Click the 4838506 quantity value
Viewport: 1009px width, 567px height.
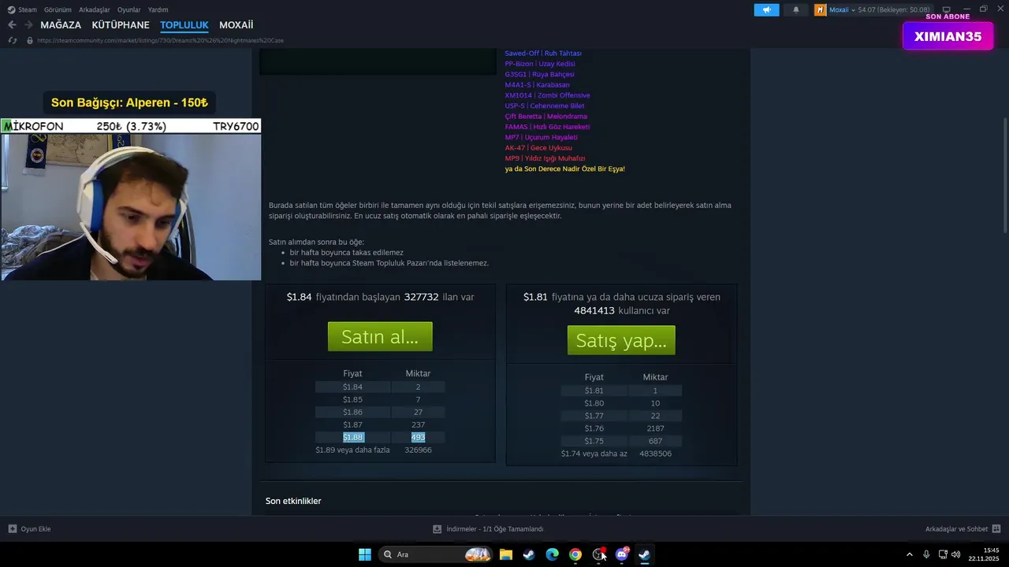[x=655, y=454]
